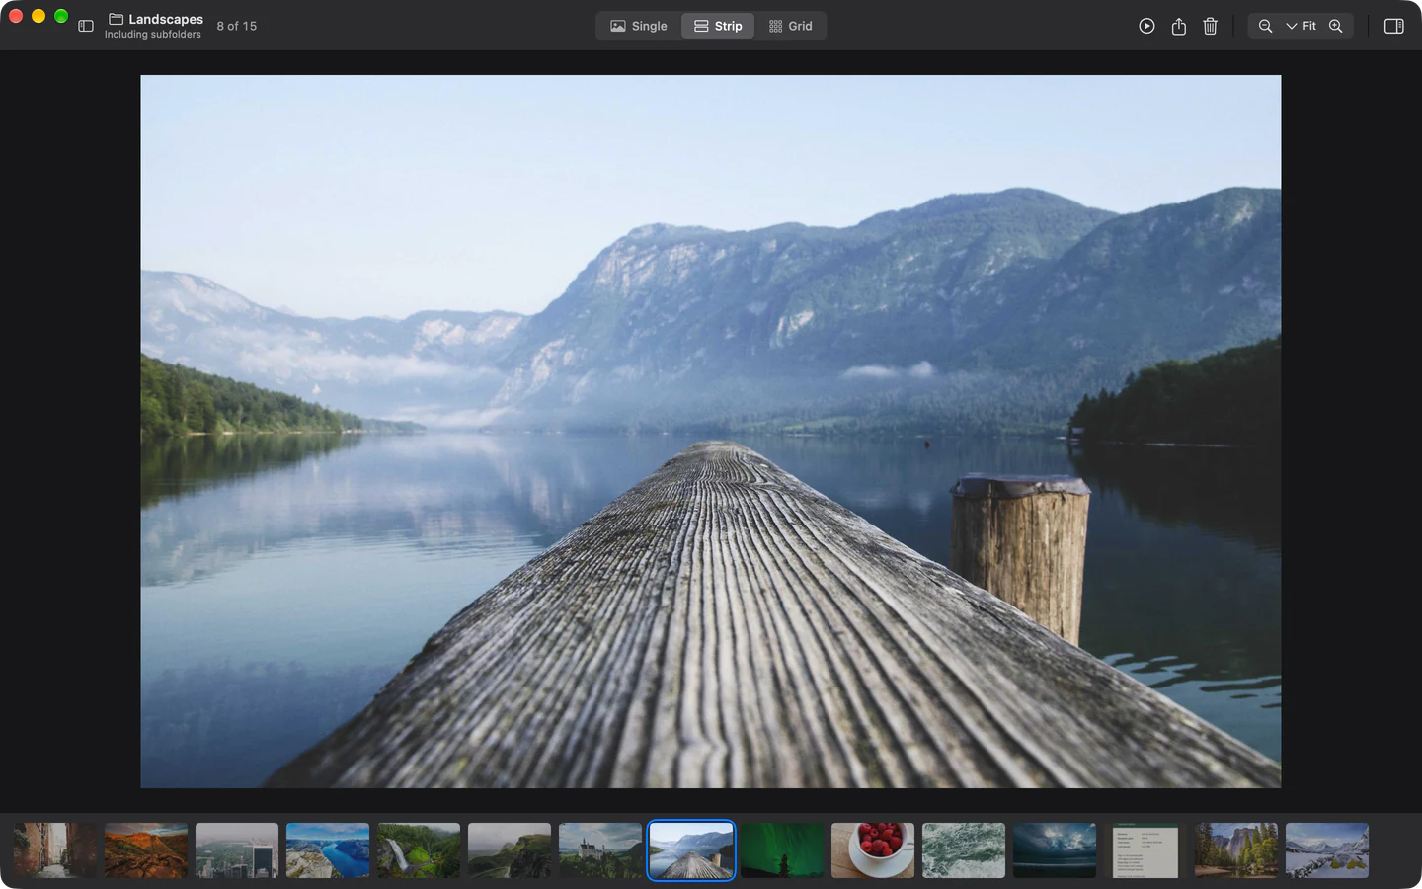1422x889 pixels.
Task: Select the Strip view mode
Action: 718,26
